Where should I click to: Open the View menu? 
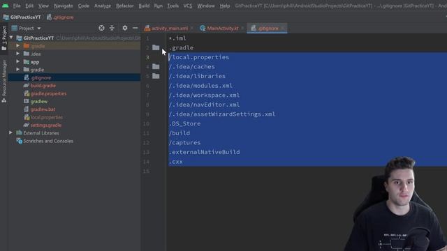(43, 6)
